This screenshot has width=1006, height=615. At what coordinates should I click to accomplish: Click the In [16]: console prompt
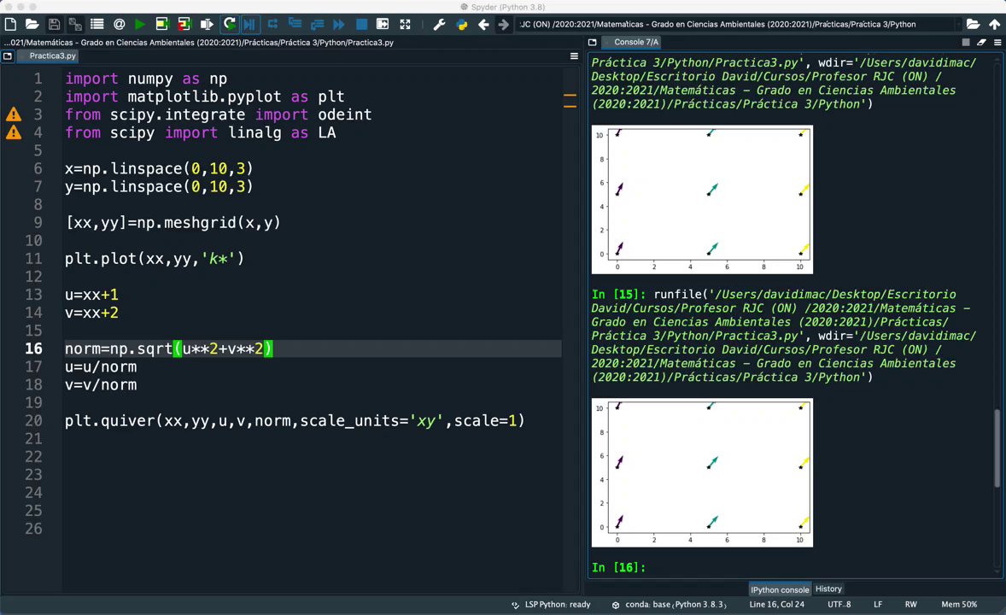618,567
